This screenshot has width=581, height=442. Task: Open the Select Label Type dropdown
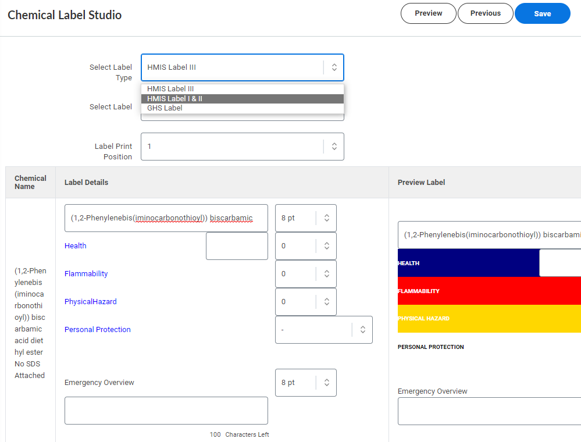243,67
